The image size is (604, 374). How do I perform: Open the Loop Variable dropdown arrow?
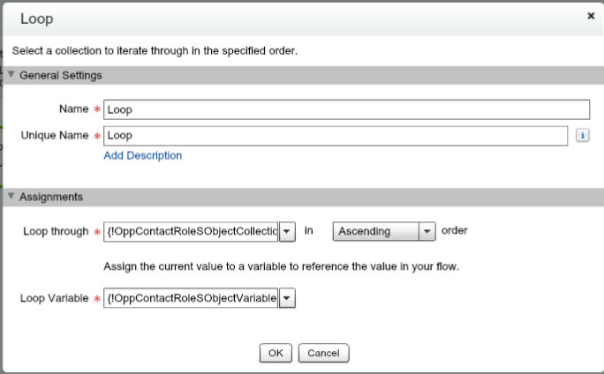(287, 298)
